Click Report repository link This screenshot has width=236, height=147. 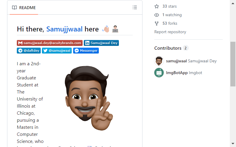[x=170, y=32]
